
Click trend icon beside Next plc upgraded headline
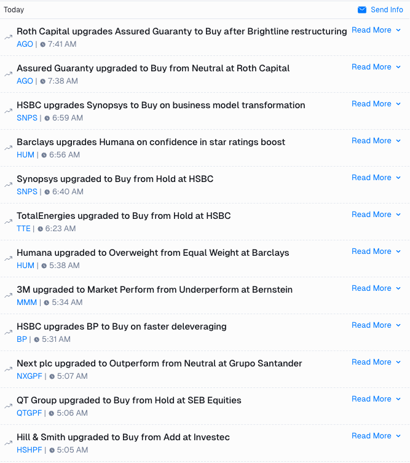pos(8,370)
